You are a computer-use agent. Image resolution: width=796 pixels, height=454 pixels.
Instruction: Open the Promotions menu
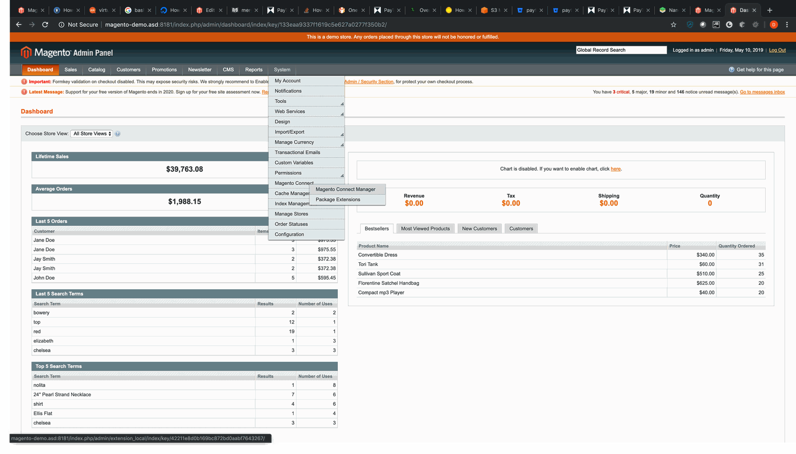164,70
